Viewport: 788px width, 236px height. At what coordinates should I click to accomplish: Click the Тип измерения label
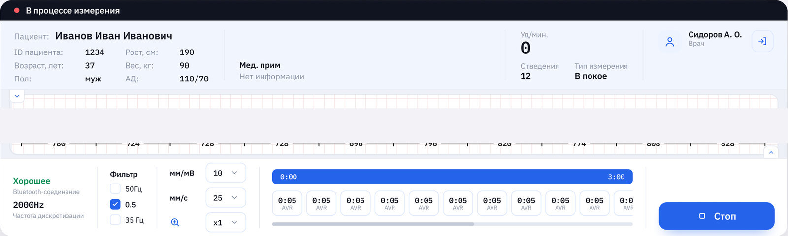pyautogui.click(x=601, y=66)
